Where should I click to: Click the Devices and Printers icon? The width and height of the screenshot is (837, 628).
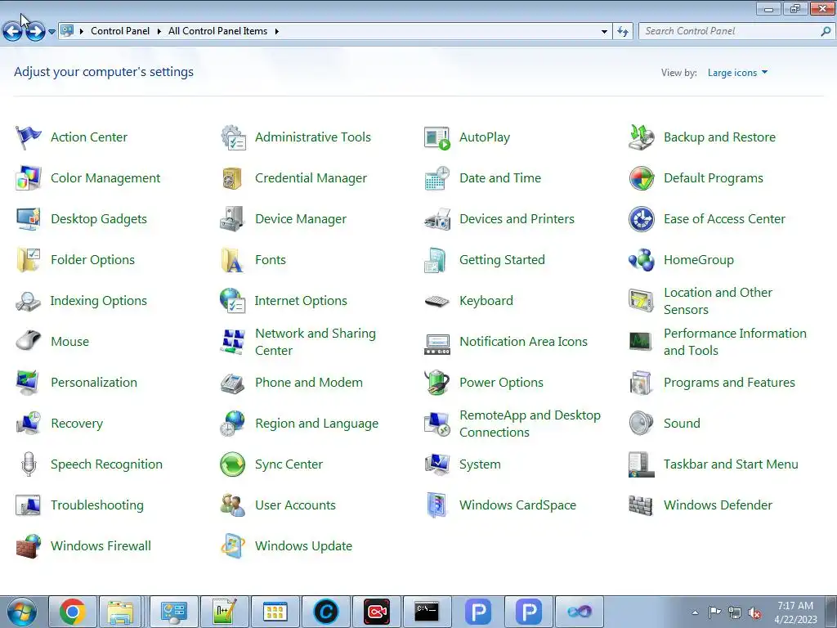point(437,219)
